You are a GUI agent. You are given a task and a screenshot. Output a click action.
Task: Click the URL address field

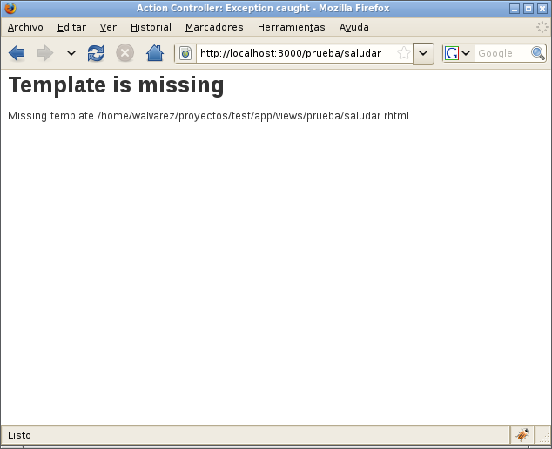[x=296, y=53]
